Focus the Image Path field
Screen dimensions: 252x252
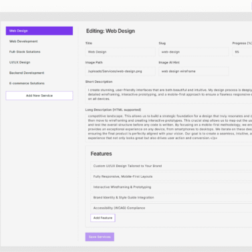coord(120,71)
